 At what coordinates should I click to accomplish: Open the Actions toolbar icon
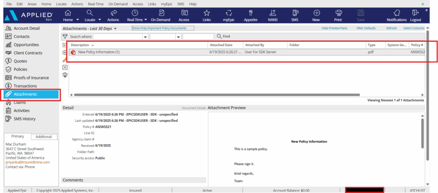pos(113,13)
